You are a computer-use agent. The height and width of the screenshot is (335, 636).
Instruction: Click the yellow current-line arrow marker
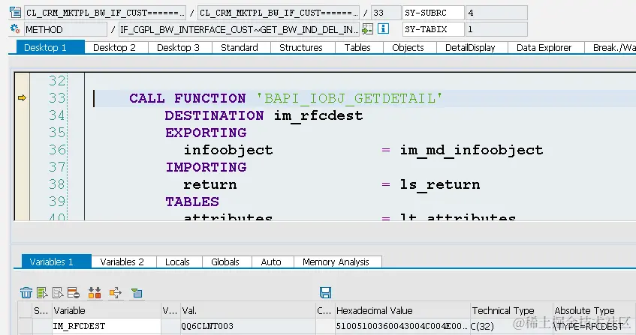click(22, 97)
